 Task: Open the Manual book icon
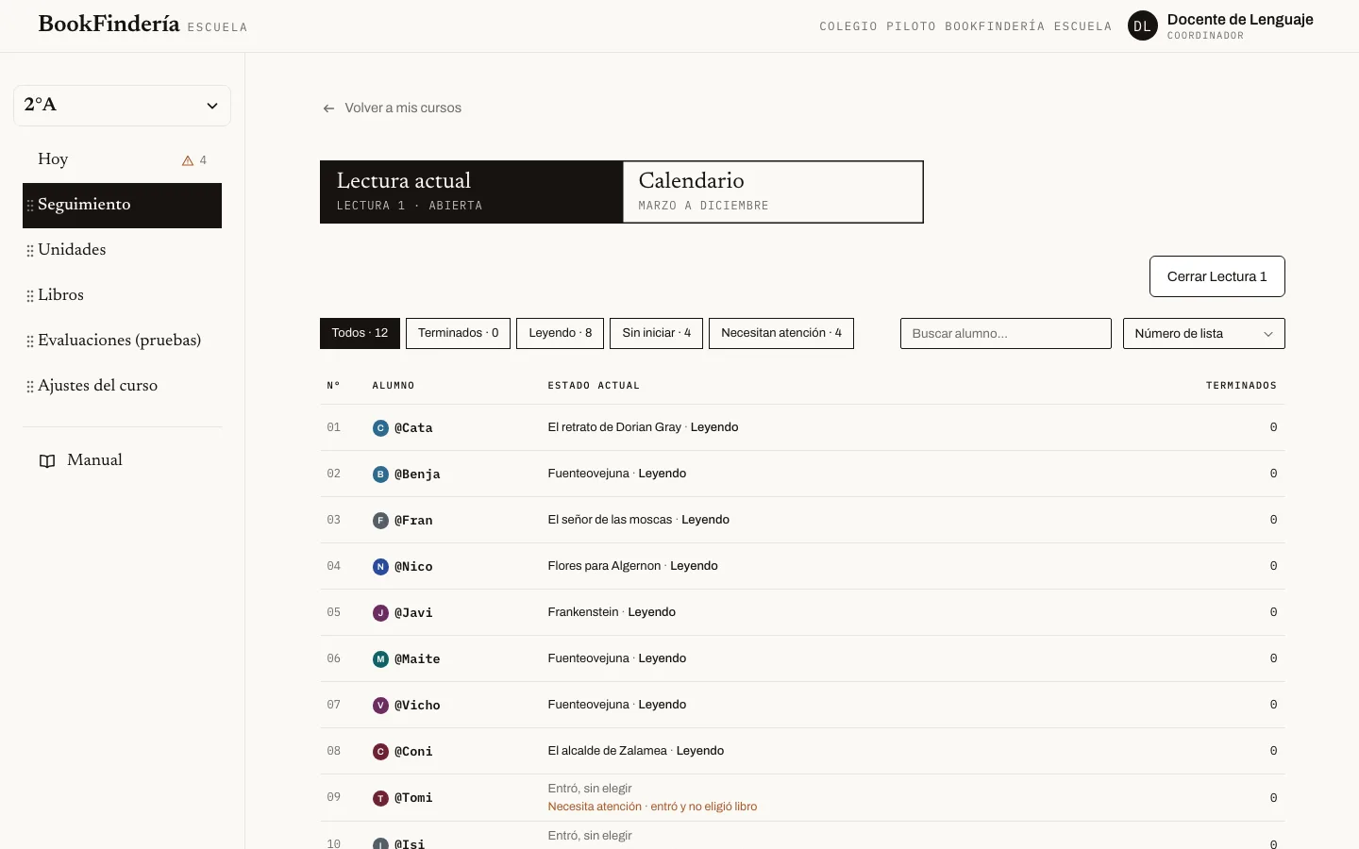tap(47, 460)
